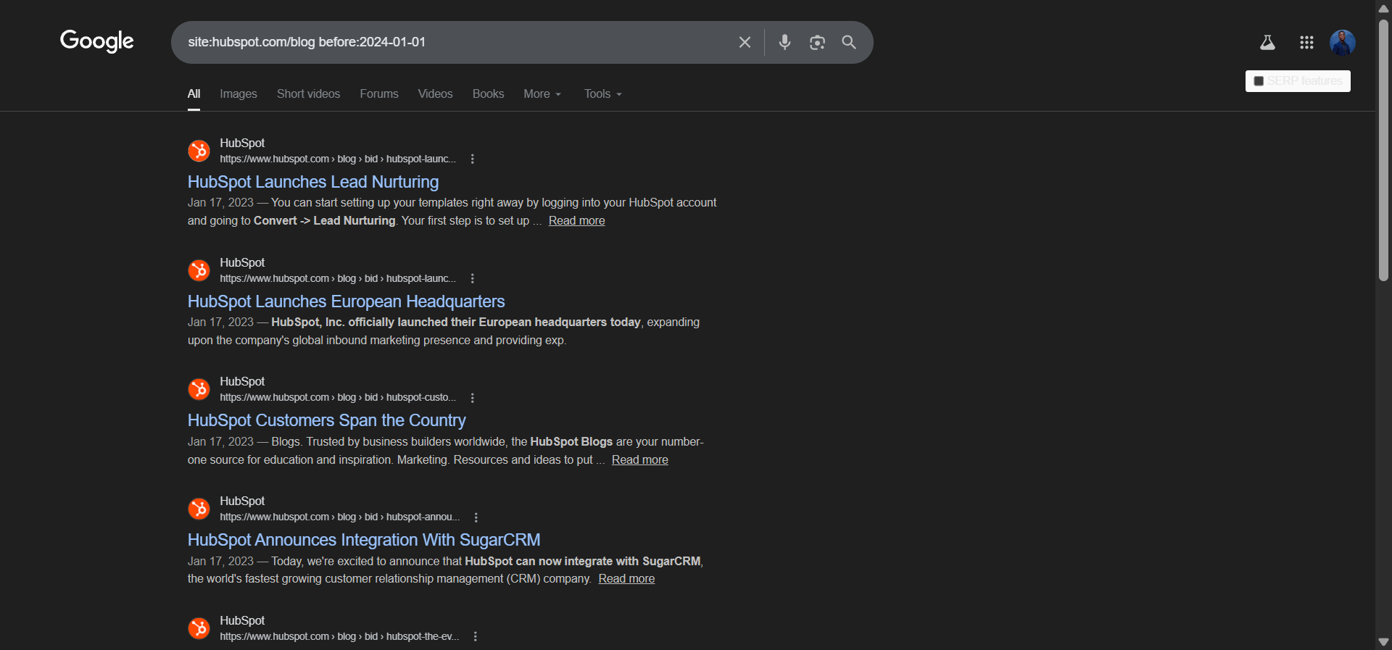Open the three-dot menu for the Lead Nurturing result
The image size is (1392, 650).
coord(473,159)
